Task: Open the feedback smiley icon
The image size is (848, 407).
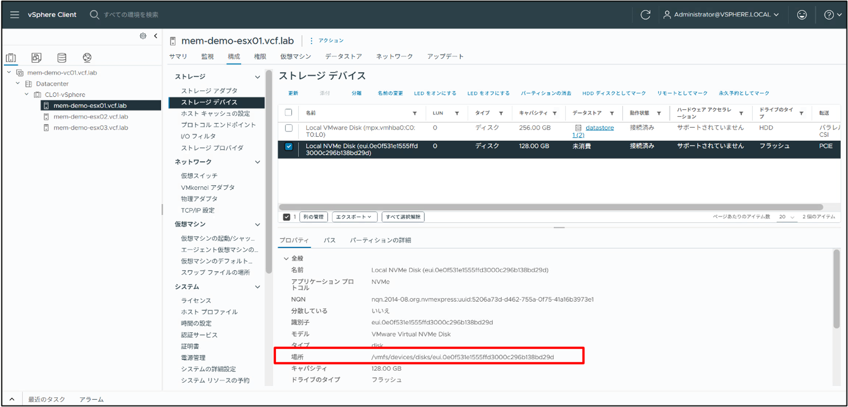Action: (x=802, y=15)
